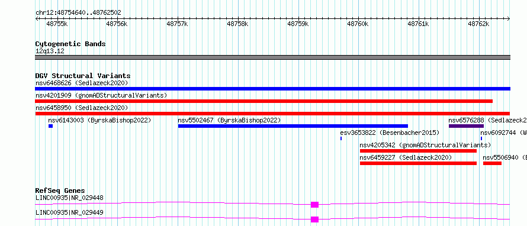
Task: Open the DGV Structural Variants track heading
Action: pos(83,76)
